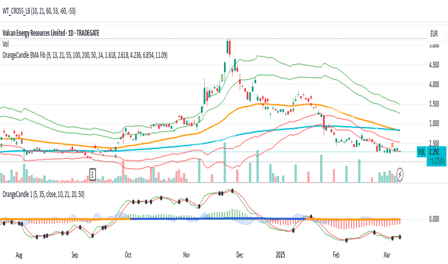Click the Aug label on time axis
The image size is (448, 264).
pos(19,255)
